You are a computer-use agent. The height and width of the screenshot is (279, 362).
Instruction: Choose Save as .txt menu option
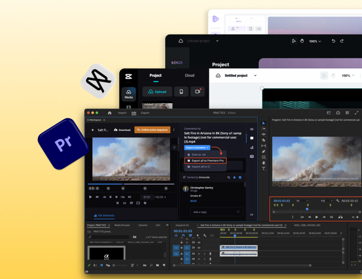pos(199,155)
